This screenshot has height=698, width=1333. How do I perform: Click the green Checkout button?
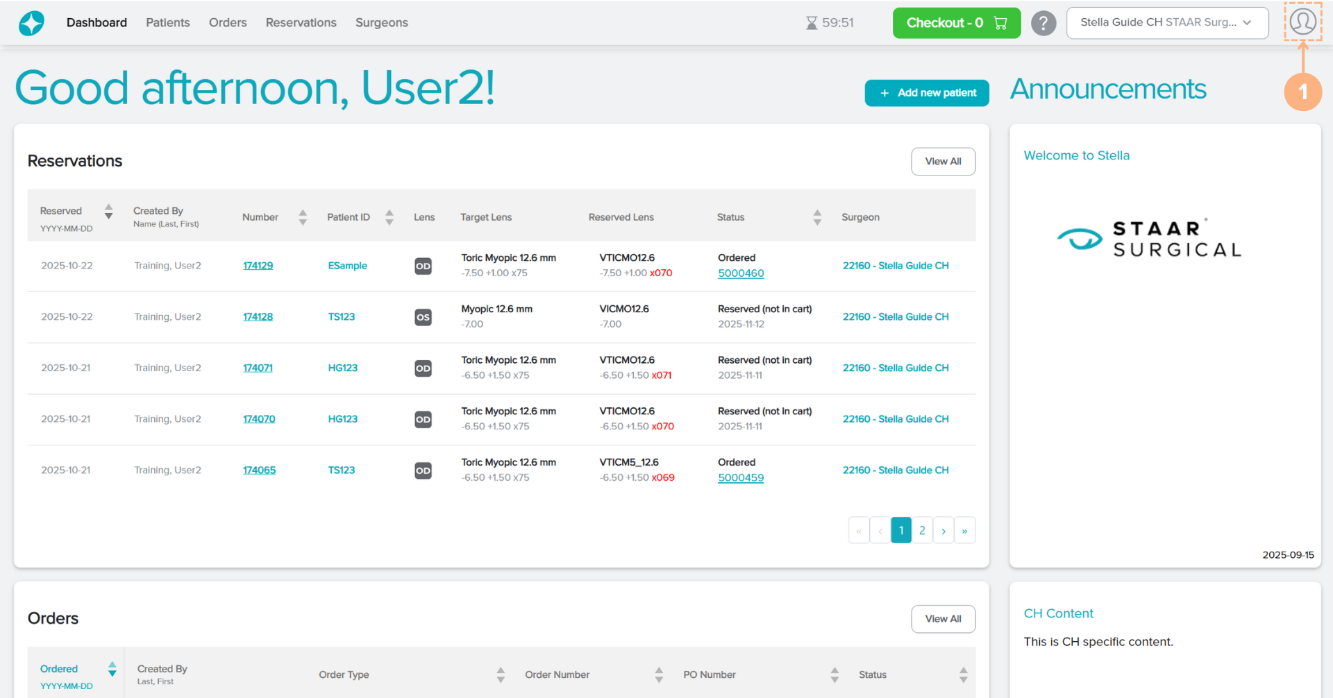[x=956, y=23]
